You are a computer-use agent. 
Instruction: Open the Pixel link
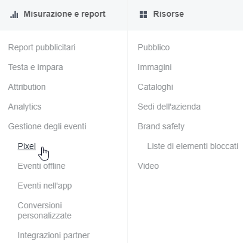point(27,146)
